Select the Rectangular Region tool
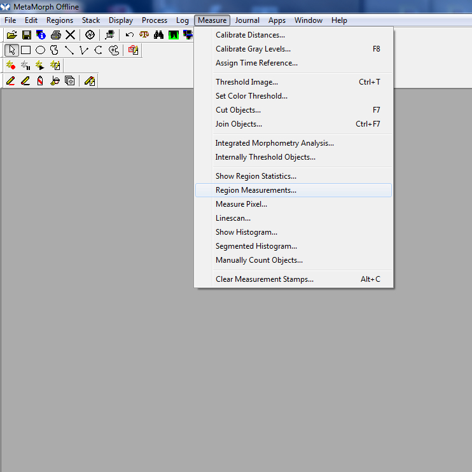The width and height of the screenshot is (472, 472). click(x=26, y=50)
